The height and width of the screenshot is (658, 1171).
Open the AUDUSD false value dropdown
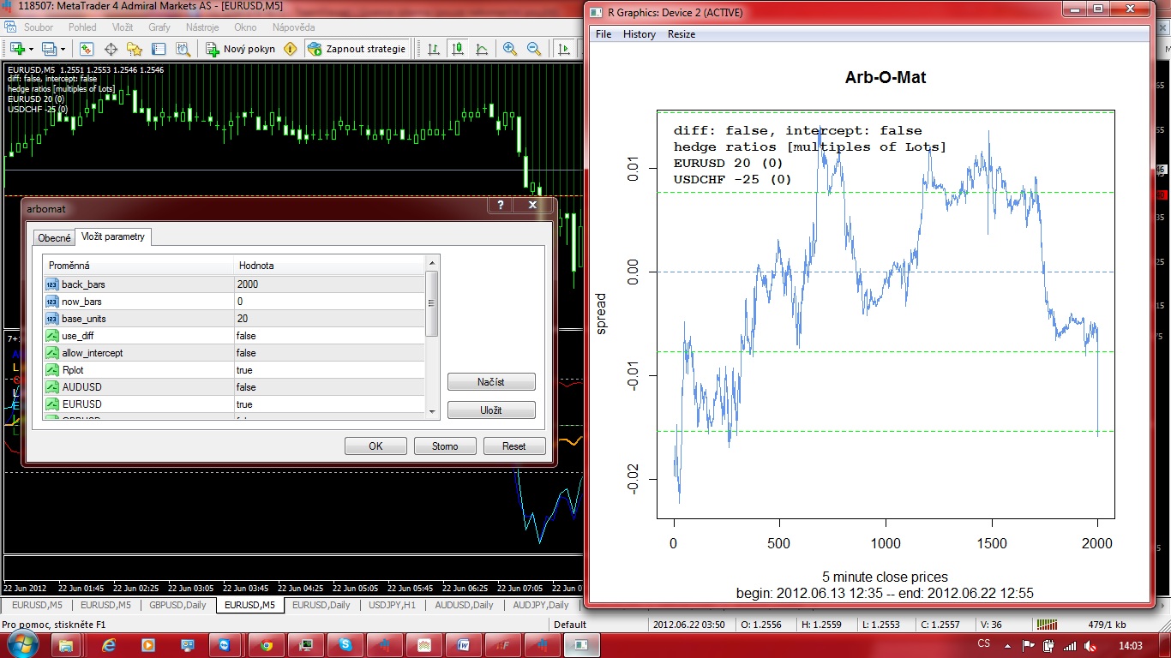click(x=329, y=387)
